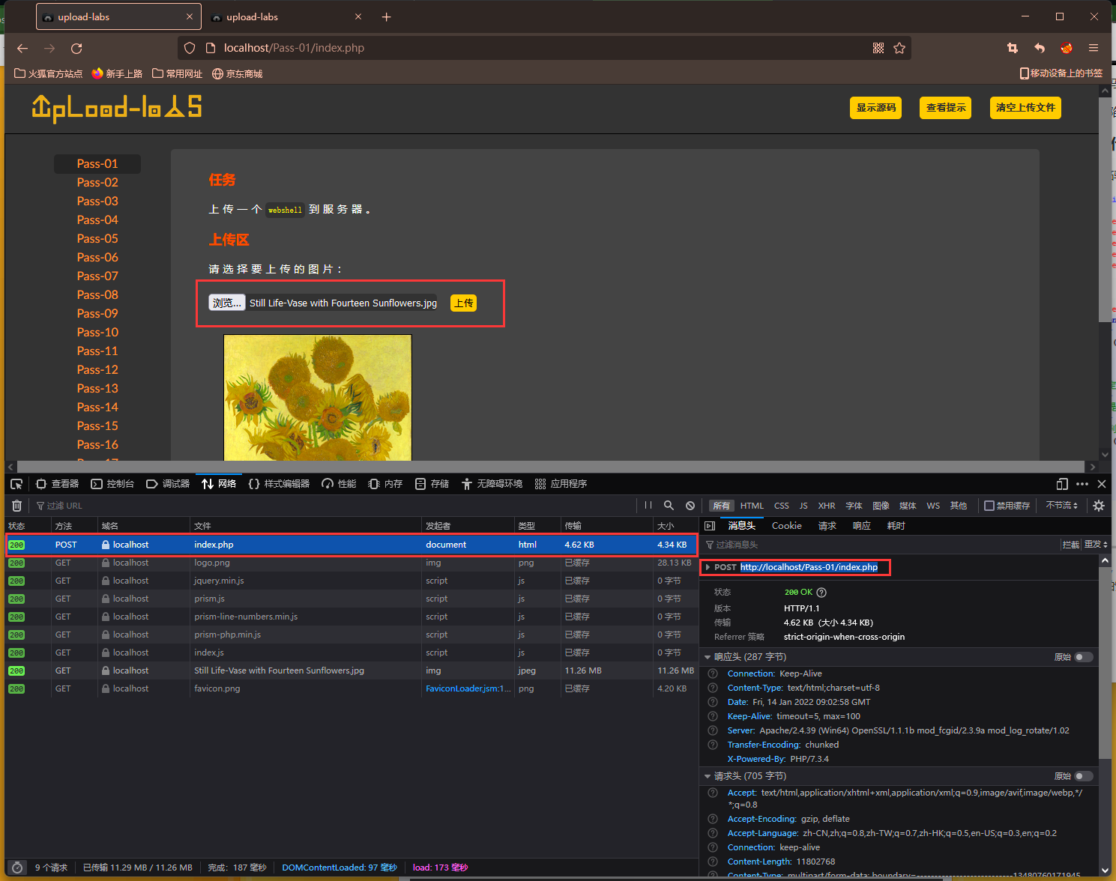1116x881 pixels.
Task: Expand the POST URL details arrow
Action: click(708, 567)
